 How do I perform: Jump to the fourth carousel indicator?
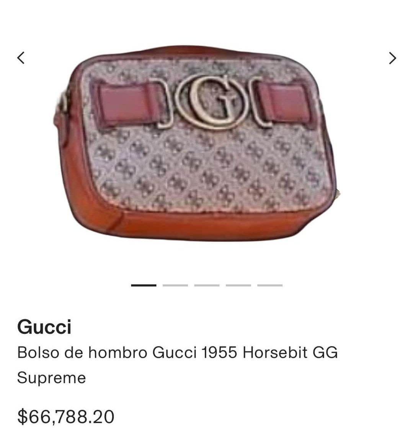pyautogui.click(x=238, y=286)
